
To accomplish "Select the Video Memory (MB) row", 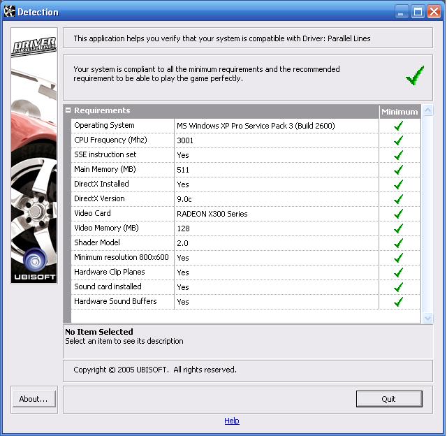I will pyautogui.click(x=246, y=228).
